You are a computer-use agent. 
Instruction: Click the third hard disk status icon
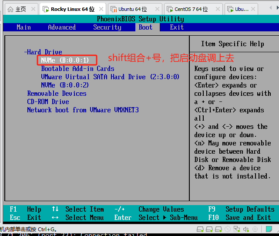click(218, 229)
